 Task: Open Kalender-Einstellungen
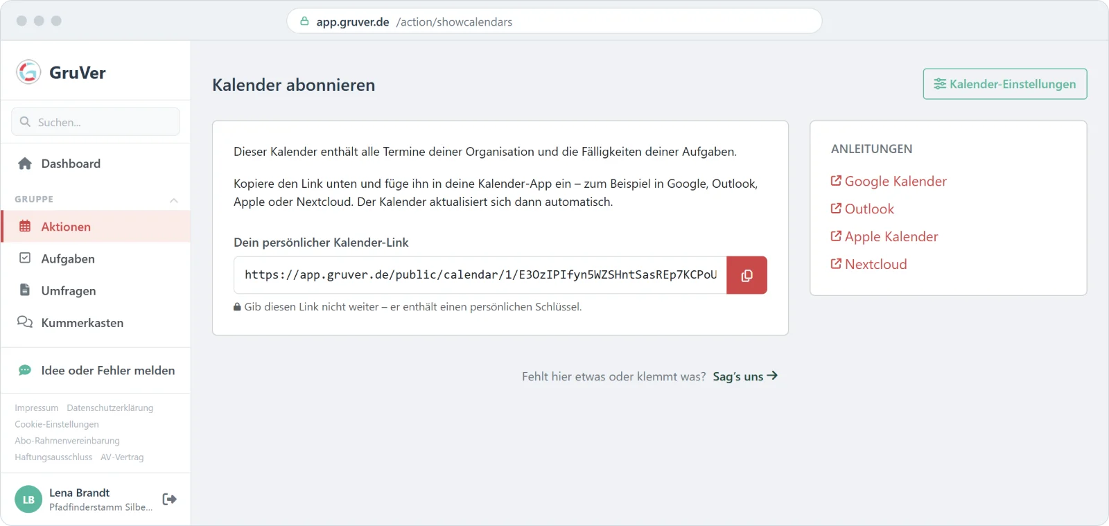1005,84
